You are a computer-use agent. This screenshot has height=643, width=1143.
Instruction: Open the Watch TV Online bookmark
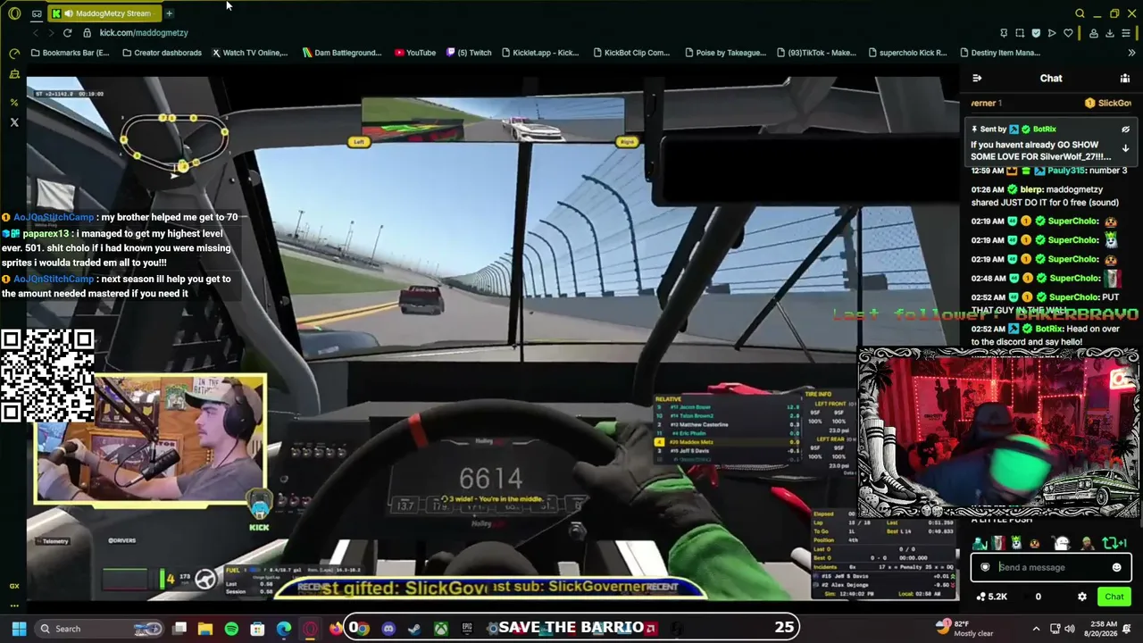pos(249,53)
